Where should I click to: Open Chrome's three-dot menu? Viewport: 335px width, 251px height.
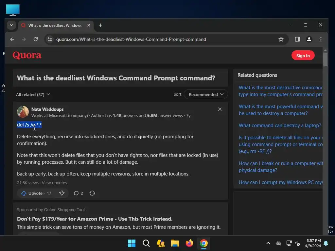point(321,39)
